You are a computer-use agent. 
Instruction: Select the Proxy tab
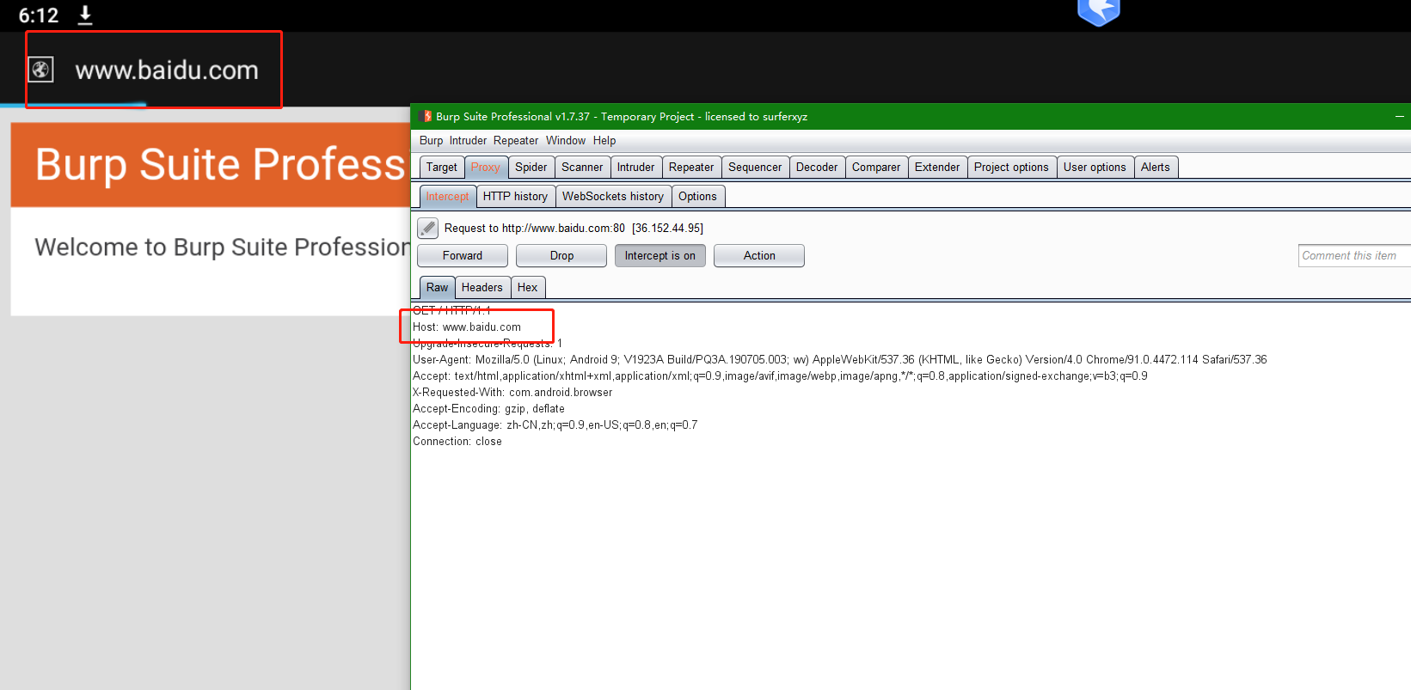point(486,168)
